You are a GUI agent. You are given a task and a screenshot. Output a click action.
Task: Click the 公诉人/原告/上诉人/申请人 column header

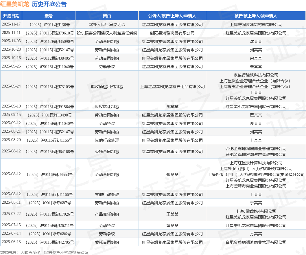tap(172, 16)
